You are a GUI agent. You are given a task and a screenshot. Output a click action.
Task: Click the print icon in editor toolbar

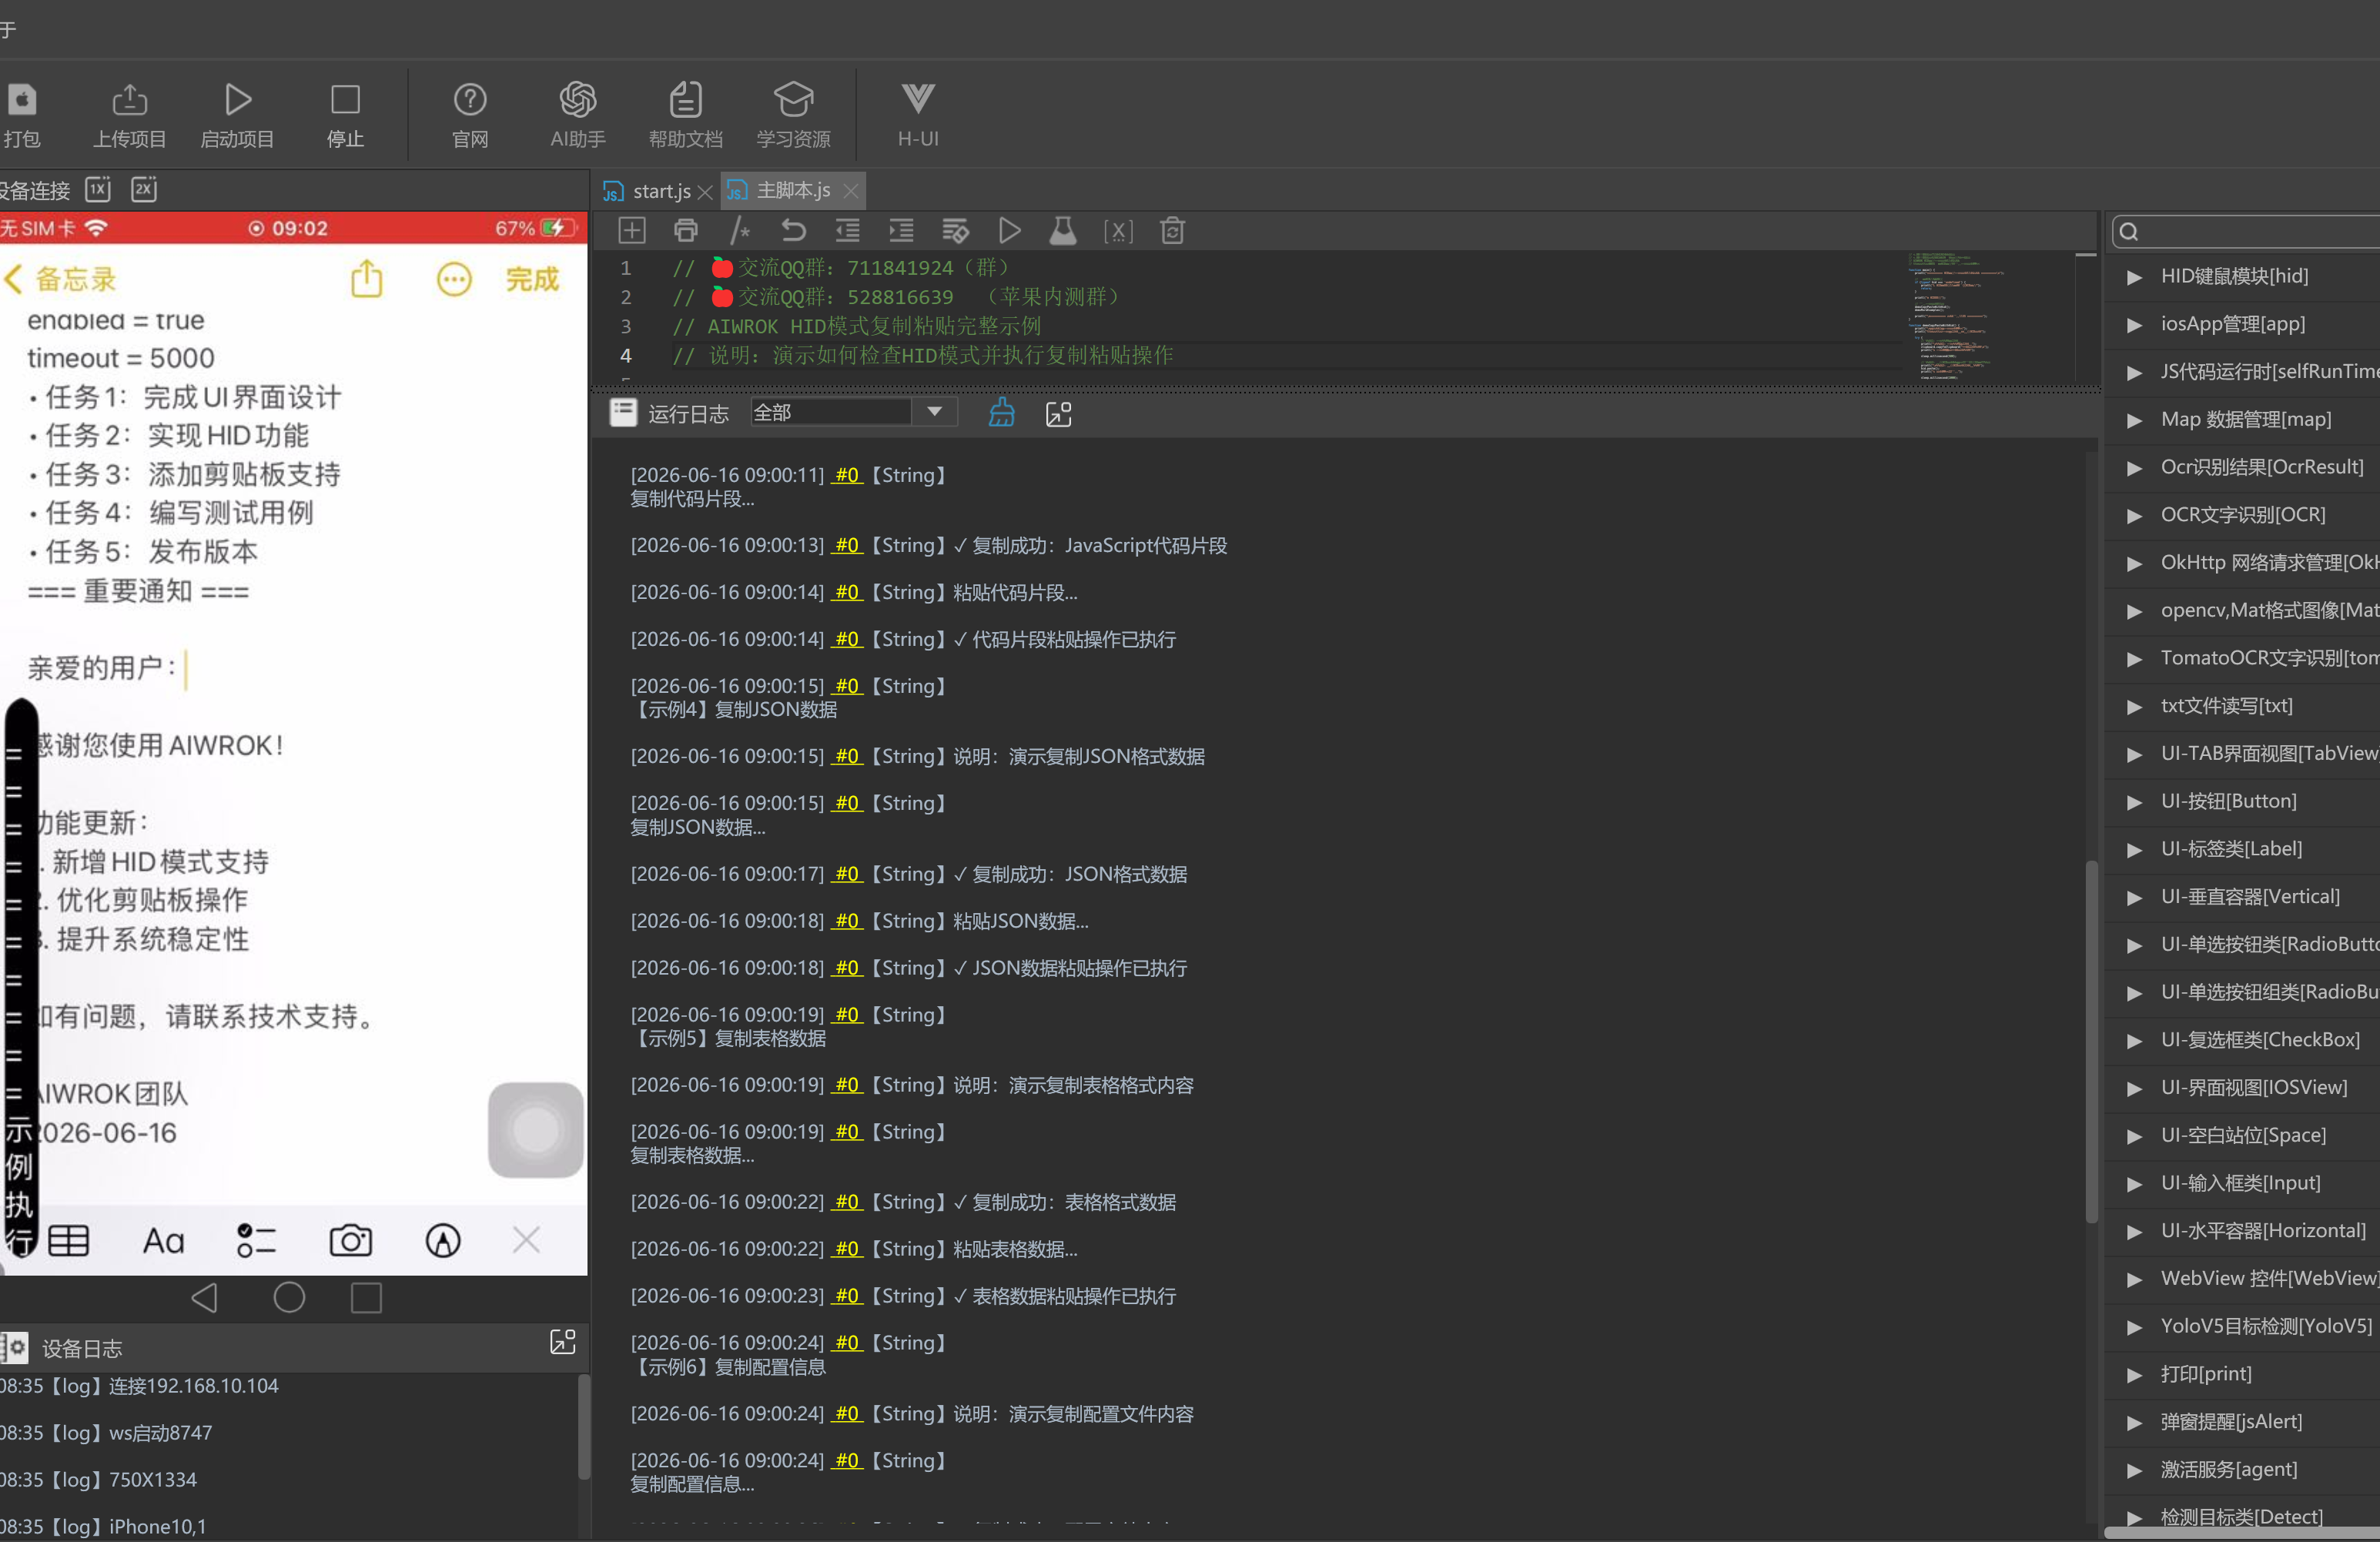click(686, 231)
